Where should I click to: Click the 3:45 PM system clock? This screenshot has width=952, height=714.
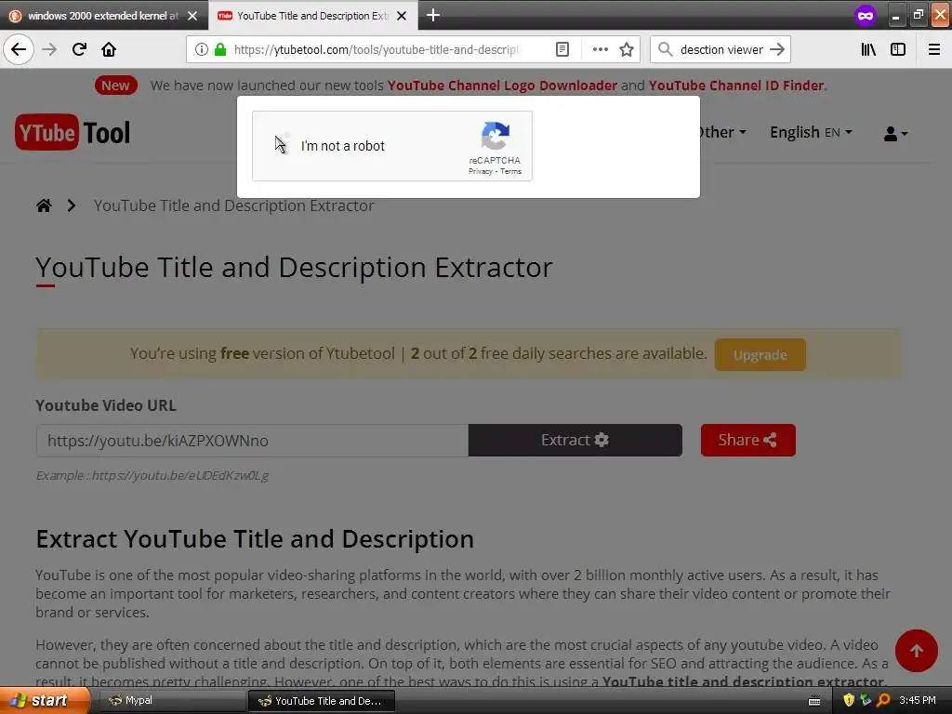tap(918, 701)
